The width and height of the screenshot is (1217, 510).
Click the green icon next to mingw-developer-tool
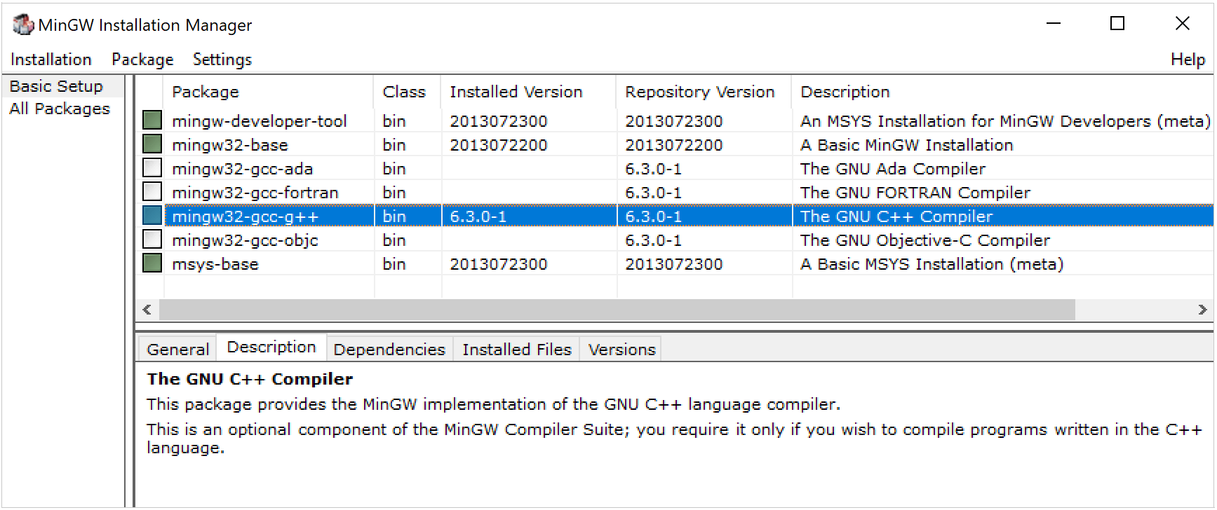click(x=152, y=120)
